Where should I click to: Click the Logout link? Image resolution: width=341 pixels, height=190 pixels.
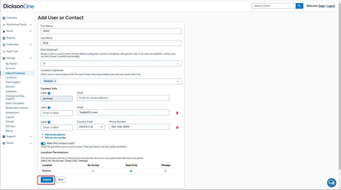(x=331, y=6)
